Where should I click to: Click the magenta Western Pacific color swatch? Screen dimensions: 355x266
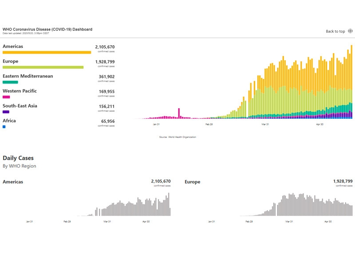pos(6,97)
